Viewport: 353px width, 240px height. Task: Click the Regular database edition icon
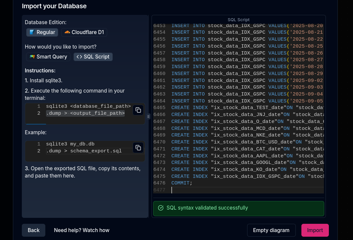[32, 32]
